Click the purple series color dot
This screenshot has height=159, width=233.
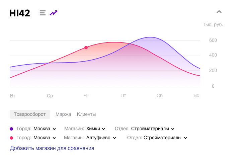(x=12, y=129)
